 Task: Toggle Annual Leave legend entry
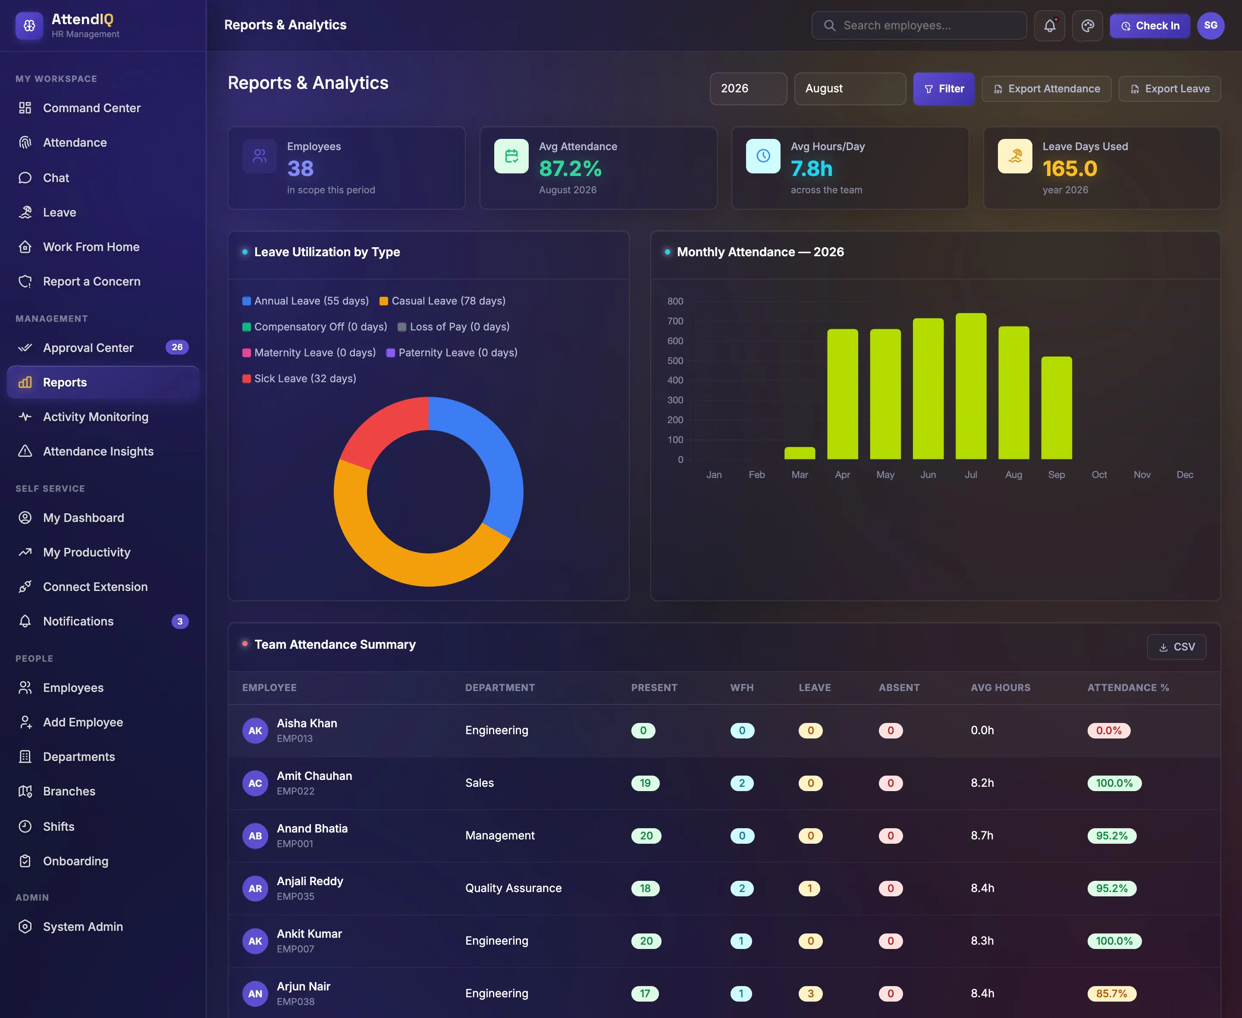(x=305, y=301)
